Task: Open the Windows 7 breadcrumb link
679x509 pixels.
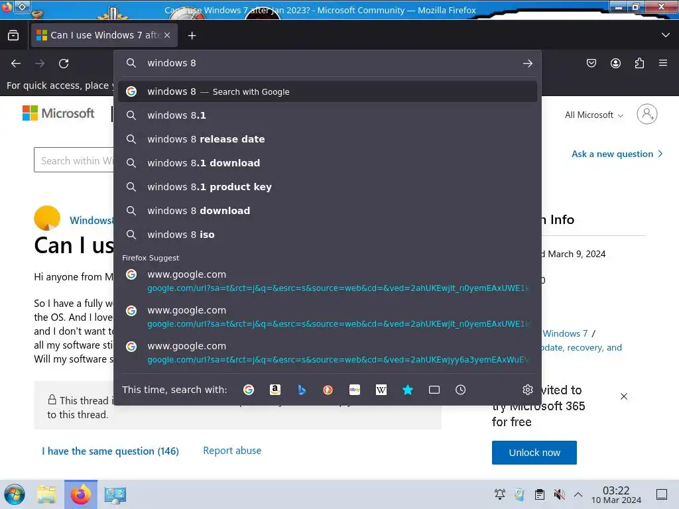Action: click(x=565, y=334)
